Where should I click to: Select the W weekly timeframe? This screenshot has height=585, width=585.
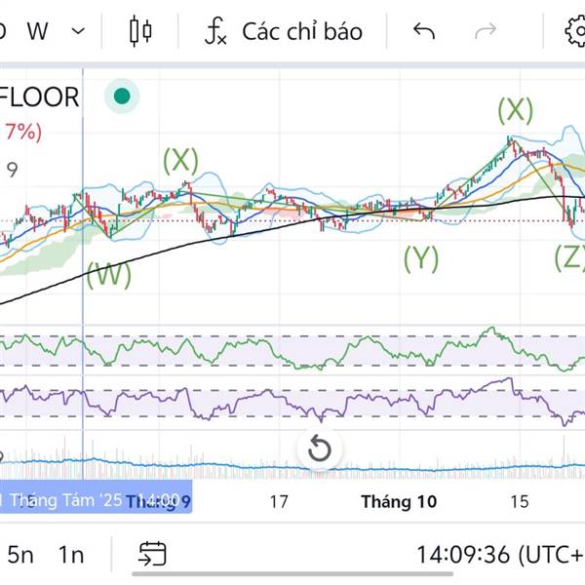[38, 31]
